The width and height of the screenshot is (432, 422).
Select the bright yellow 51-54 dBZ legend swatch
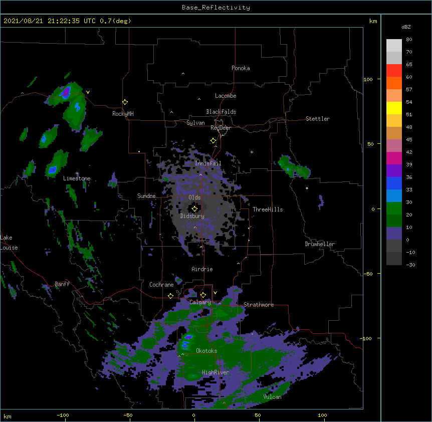click(394, 108)
